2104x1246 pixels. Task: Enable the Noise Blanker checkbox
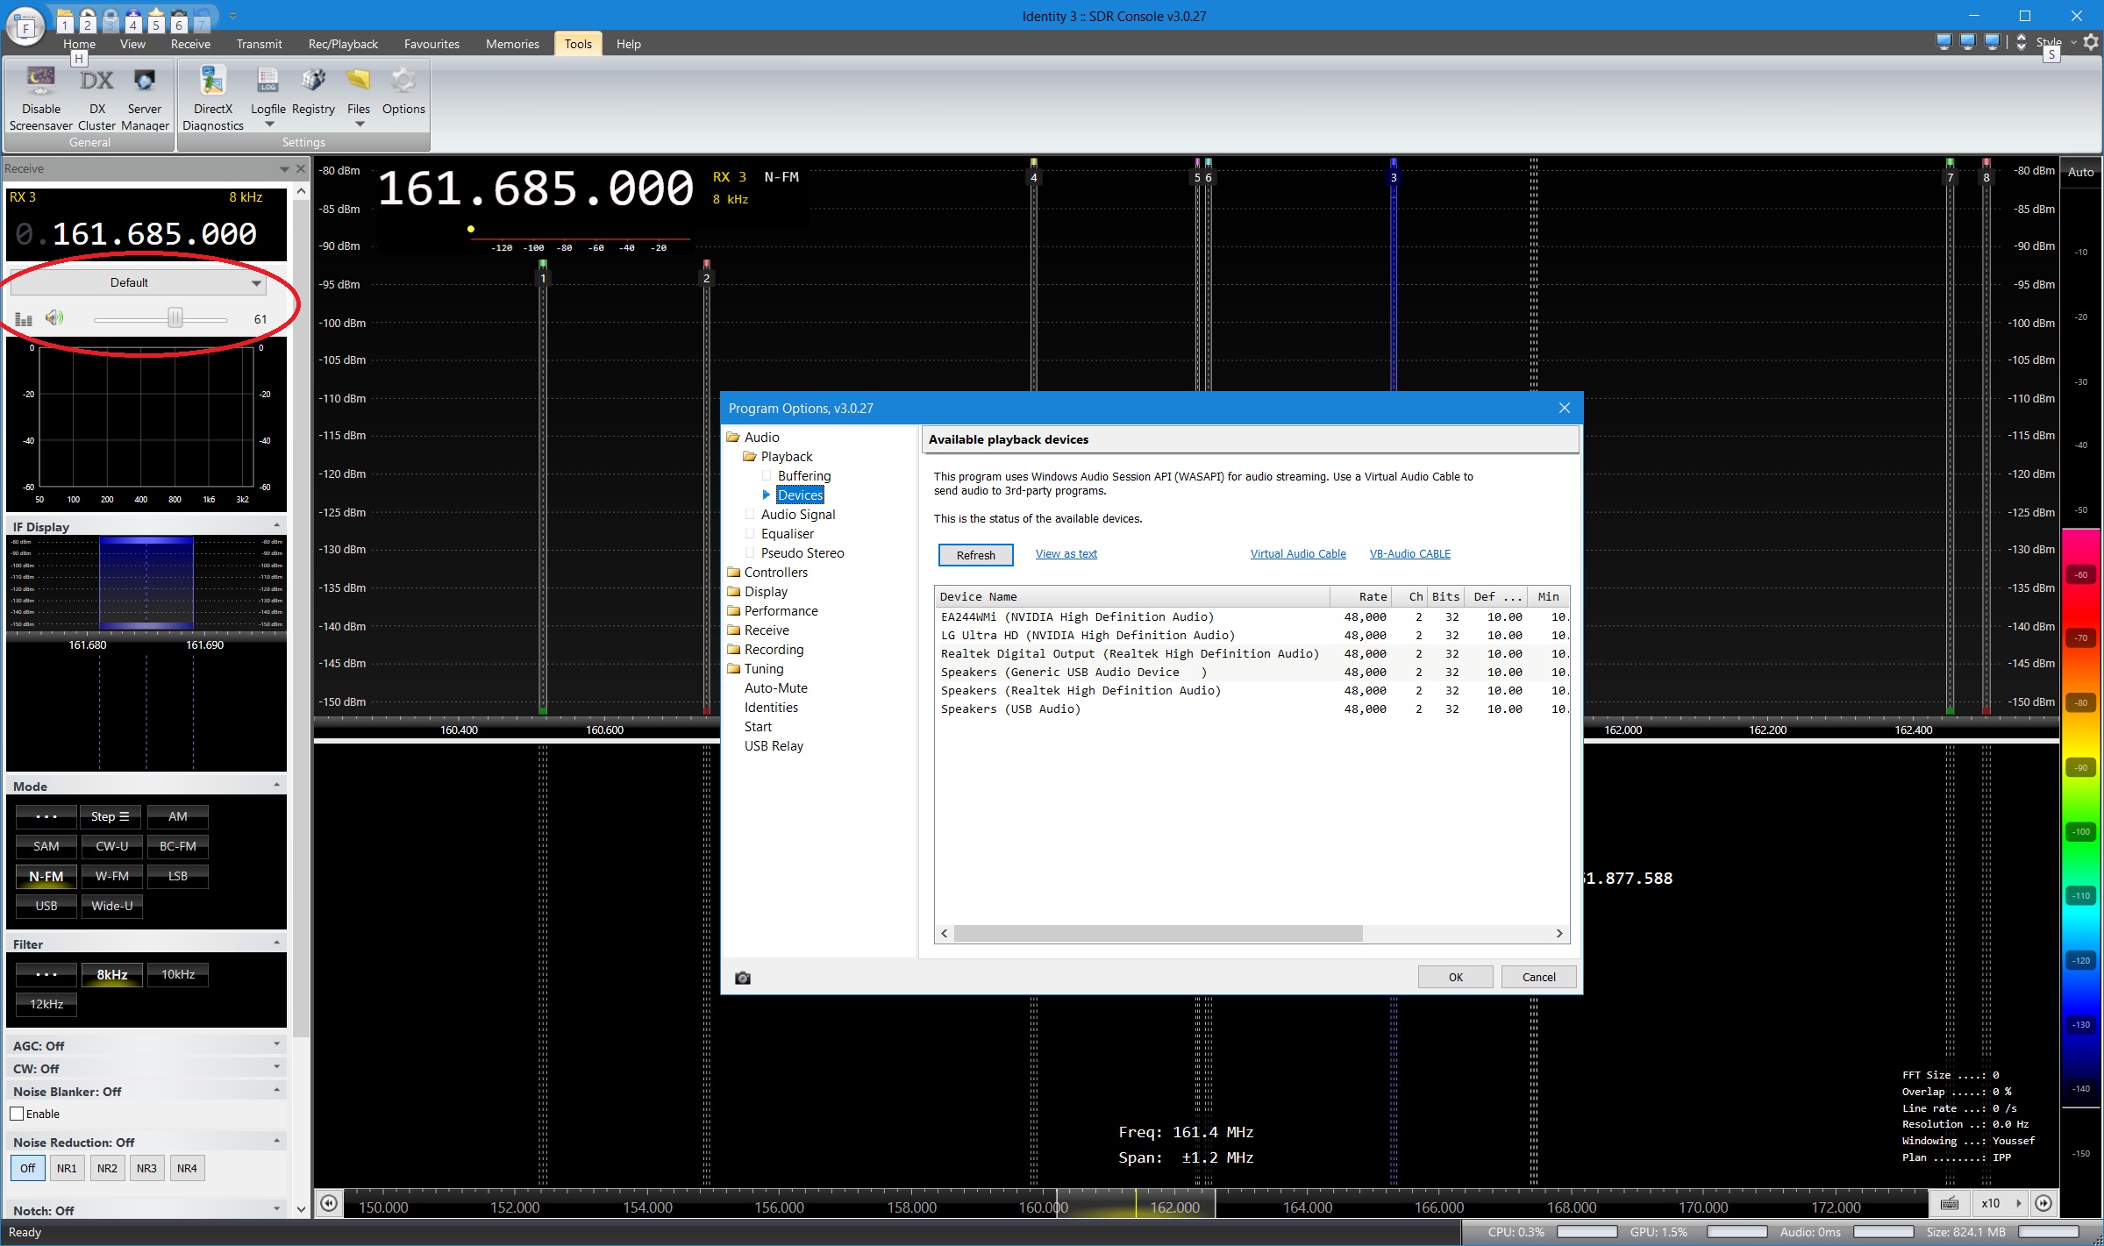click(17, 1114)
